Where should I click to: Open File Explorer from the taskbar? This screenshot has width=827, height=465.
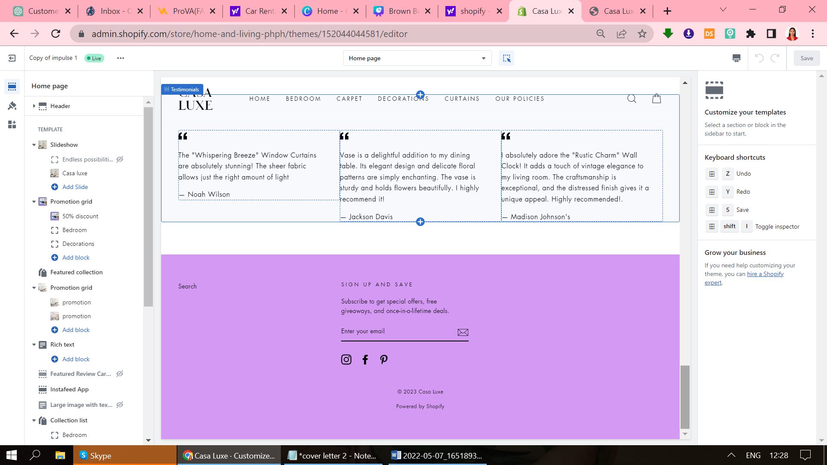point(60,455)
